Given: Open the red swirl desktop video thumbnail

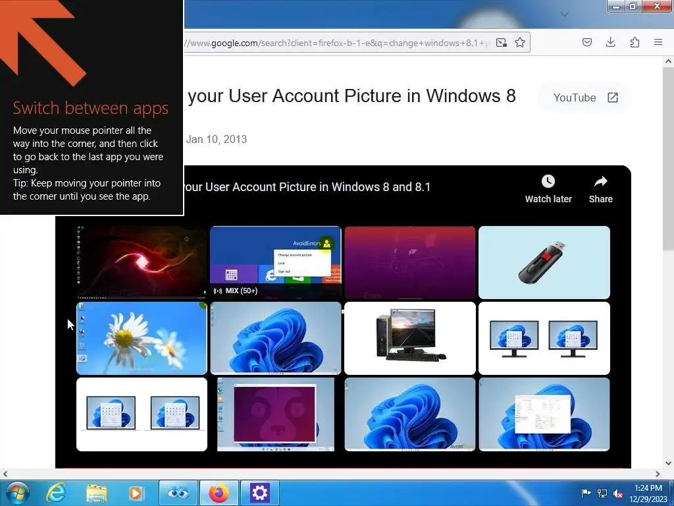Looking at the screenshot, I should [142, 262].
